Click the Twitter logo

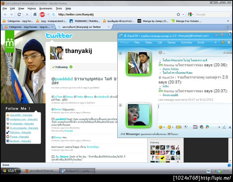[x=59, y=36]
